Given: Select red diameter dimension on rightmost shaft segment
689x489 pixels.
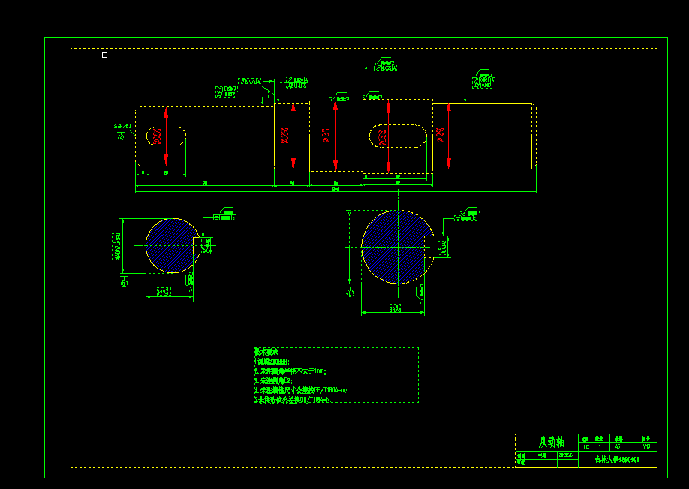Looking at the screenshot, I should (441, 135).
